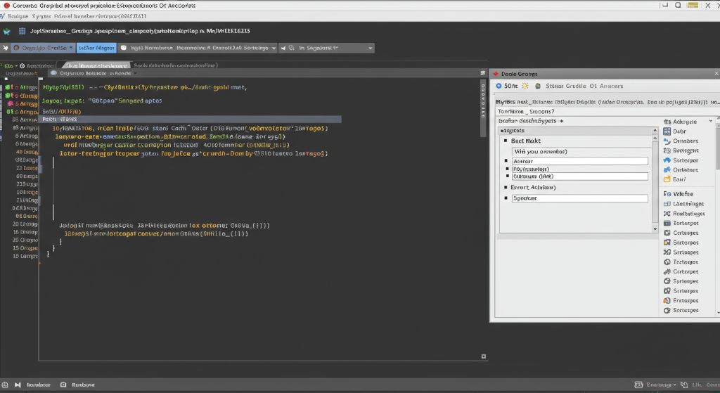Click the icon at the bottom-left status bar corner
The width and height of the screenshot is (720, 393).
(x=5, y=385)
